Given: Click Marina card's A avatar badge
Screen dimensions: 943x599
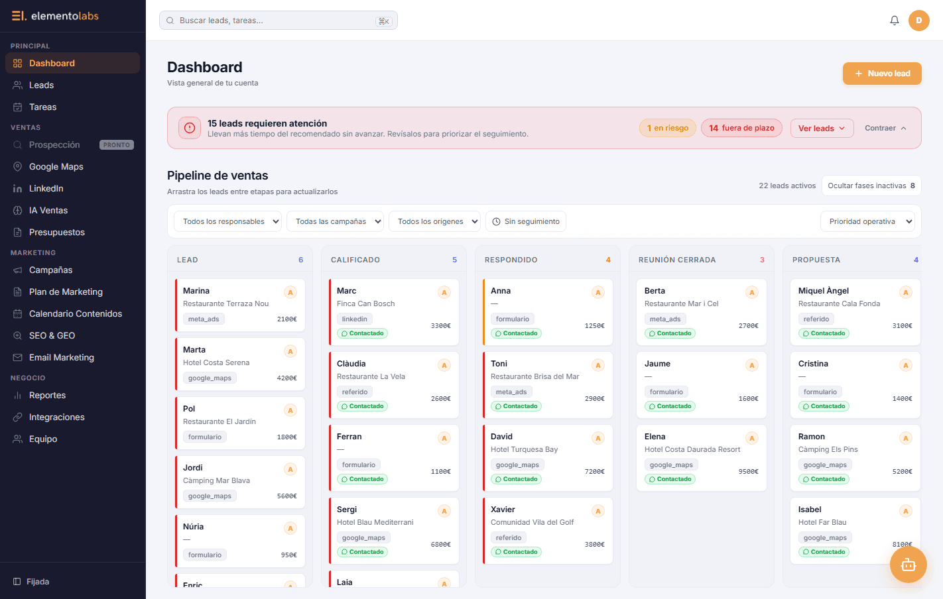Looking at the screenshot, I should 290,292.
